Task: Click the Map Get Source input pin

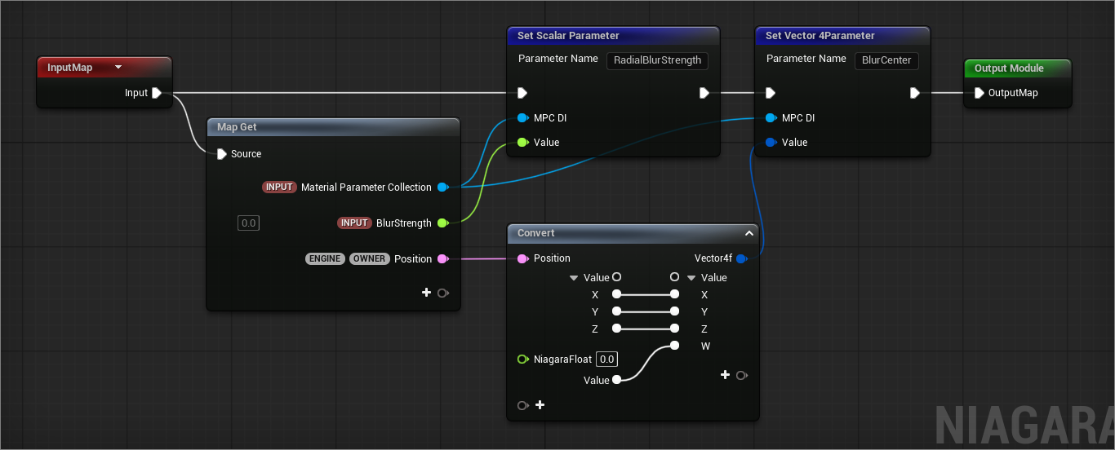Action: (222, 154)
